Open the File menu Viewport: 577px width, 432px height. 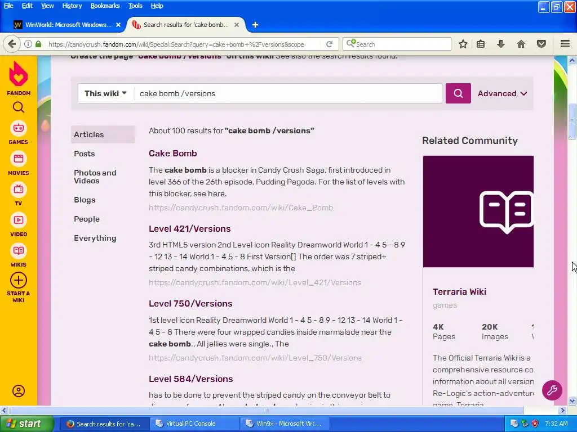tap(8, 6)
